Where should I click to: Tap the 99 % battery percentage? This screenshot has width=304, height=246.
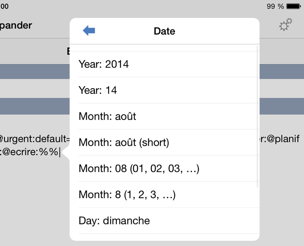[x=275, y=6]
